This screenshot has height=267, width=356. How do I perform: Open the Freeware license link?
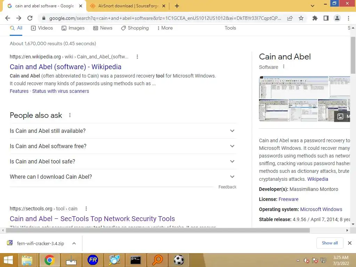point(288,199)
